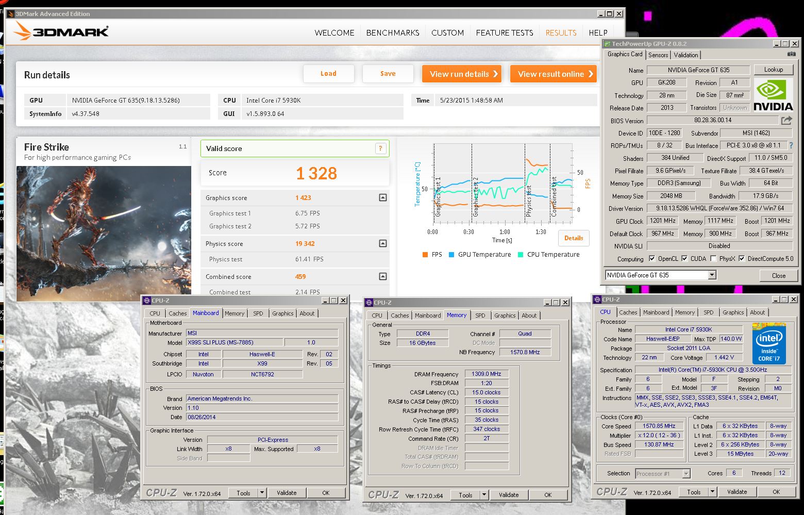This screenshot has height=515, width=804.
Task: Click the Valid score question mark icon
Action: 380,148
